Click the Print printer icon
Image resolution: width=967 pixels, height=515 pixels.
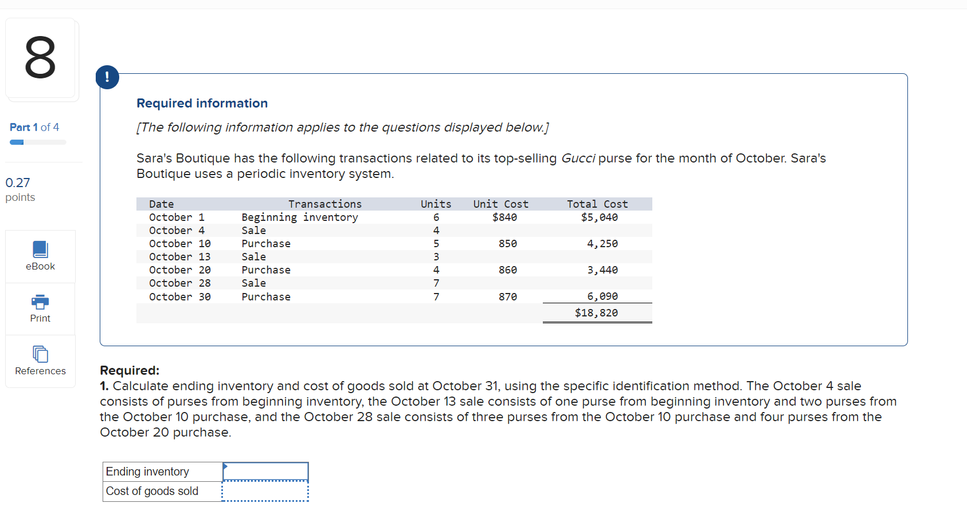(40, 302)
